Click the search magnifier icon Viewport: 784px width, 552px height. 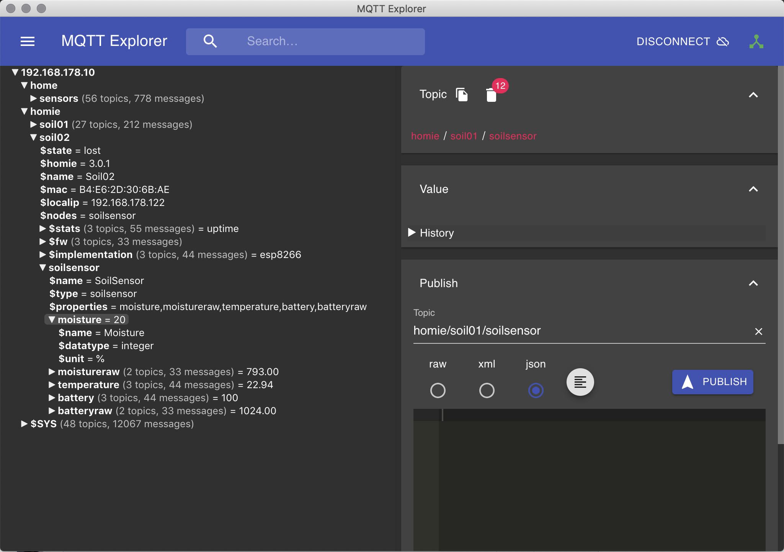tap(210, 41)
